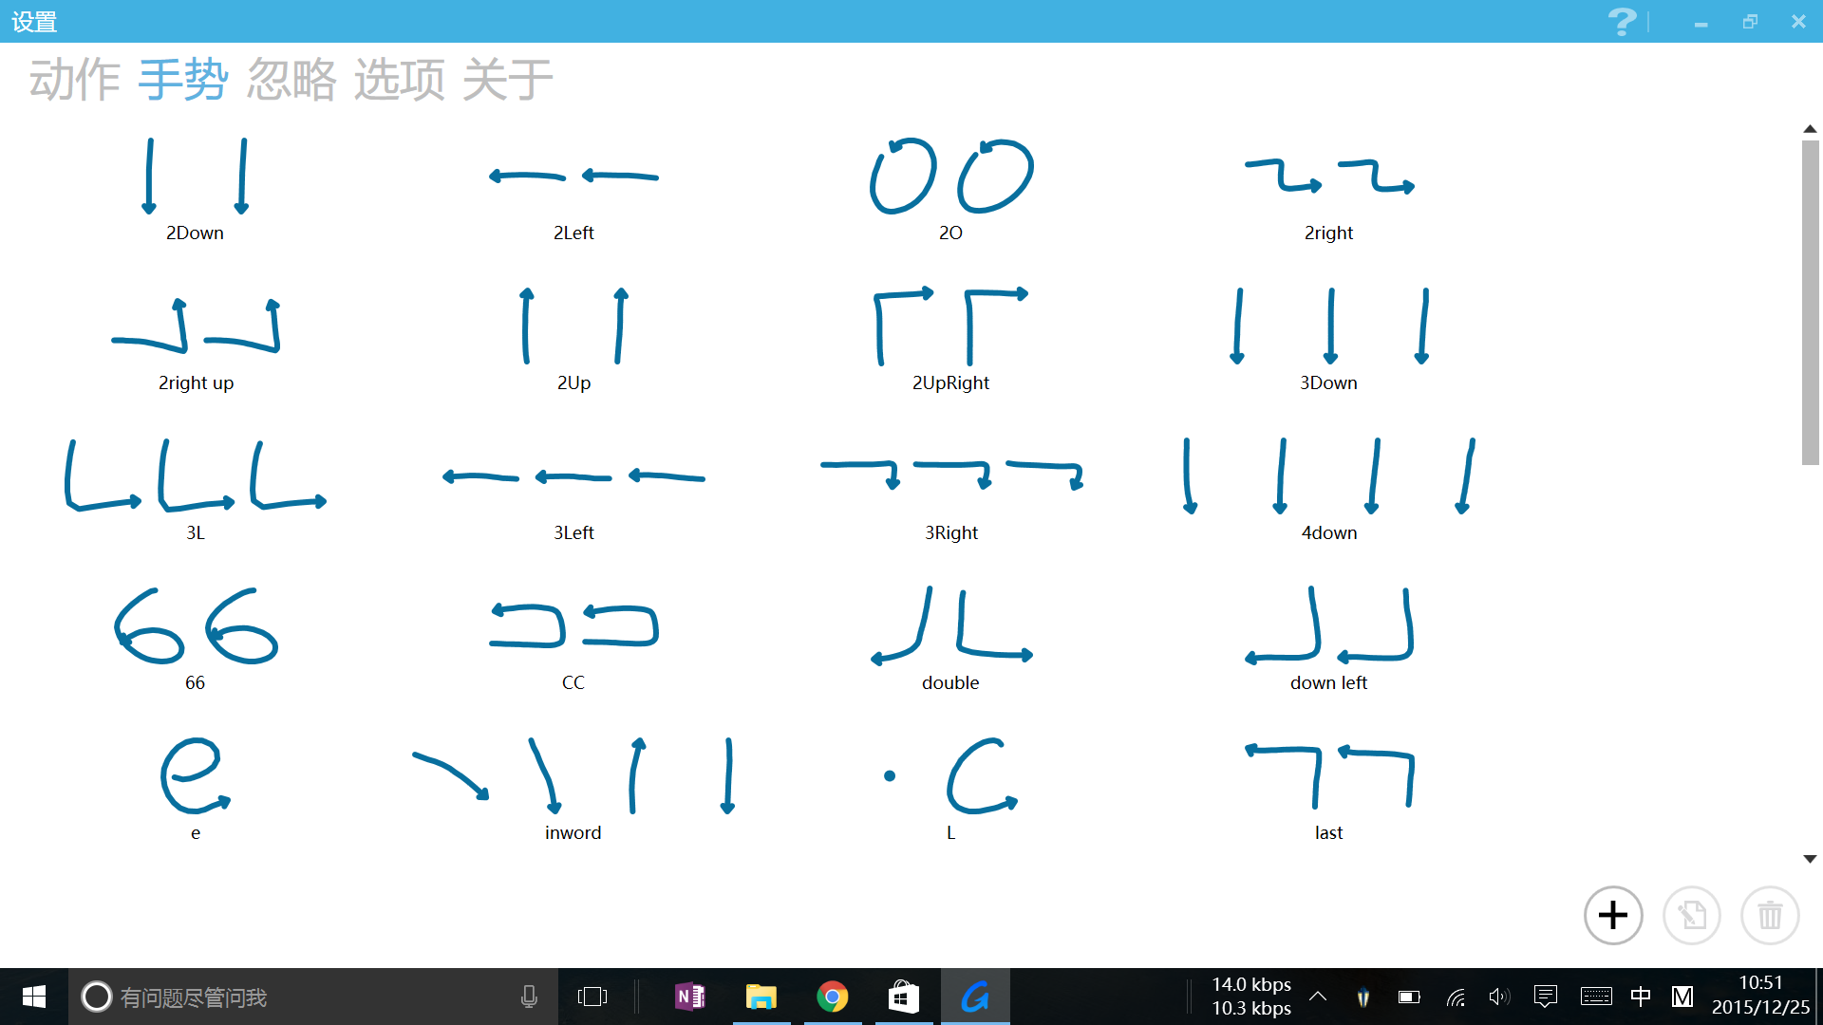Screen dimensions: 1823x1025
Task: Open the Windows Start menu
Action: coord(32,997)
